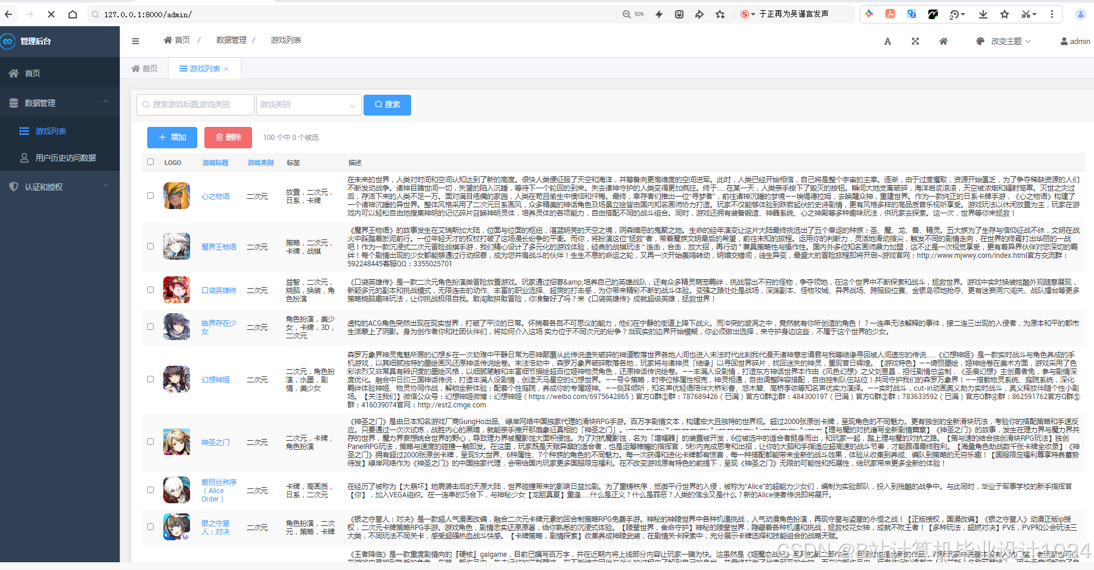Click the blue 搜索 button
The image size is (1094, 570).
click(x=387, y=105)
